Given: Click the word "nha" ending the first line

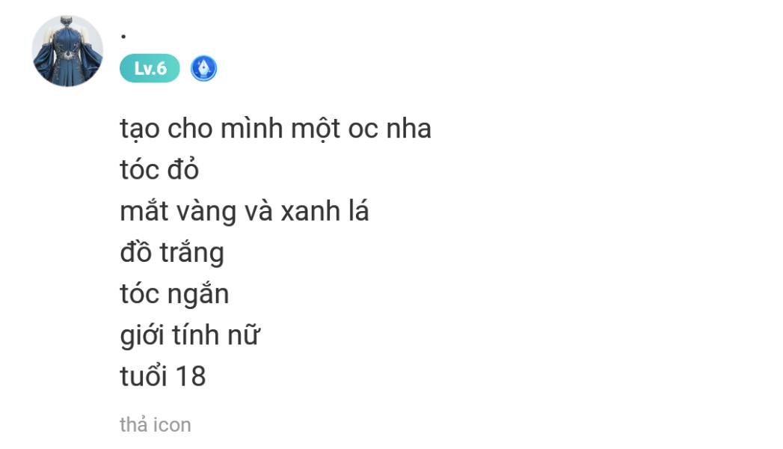Looking at the screenshot, I should [x=409, y=129].
